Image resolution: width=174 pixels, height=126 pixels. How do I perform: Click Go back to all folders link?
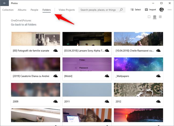[x=24, y=24]
